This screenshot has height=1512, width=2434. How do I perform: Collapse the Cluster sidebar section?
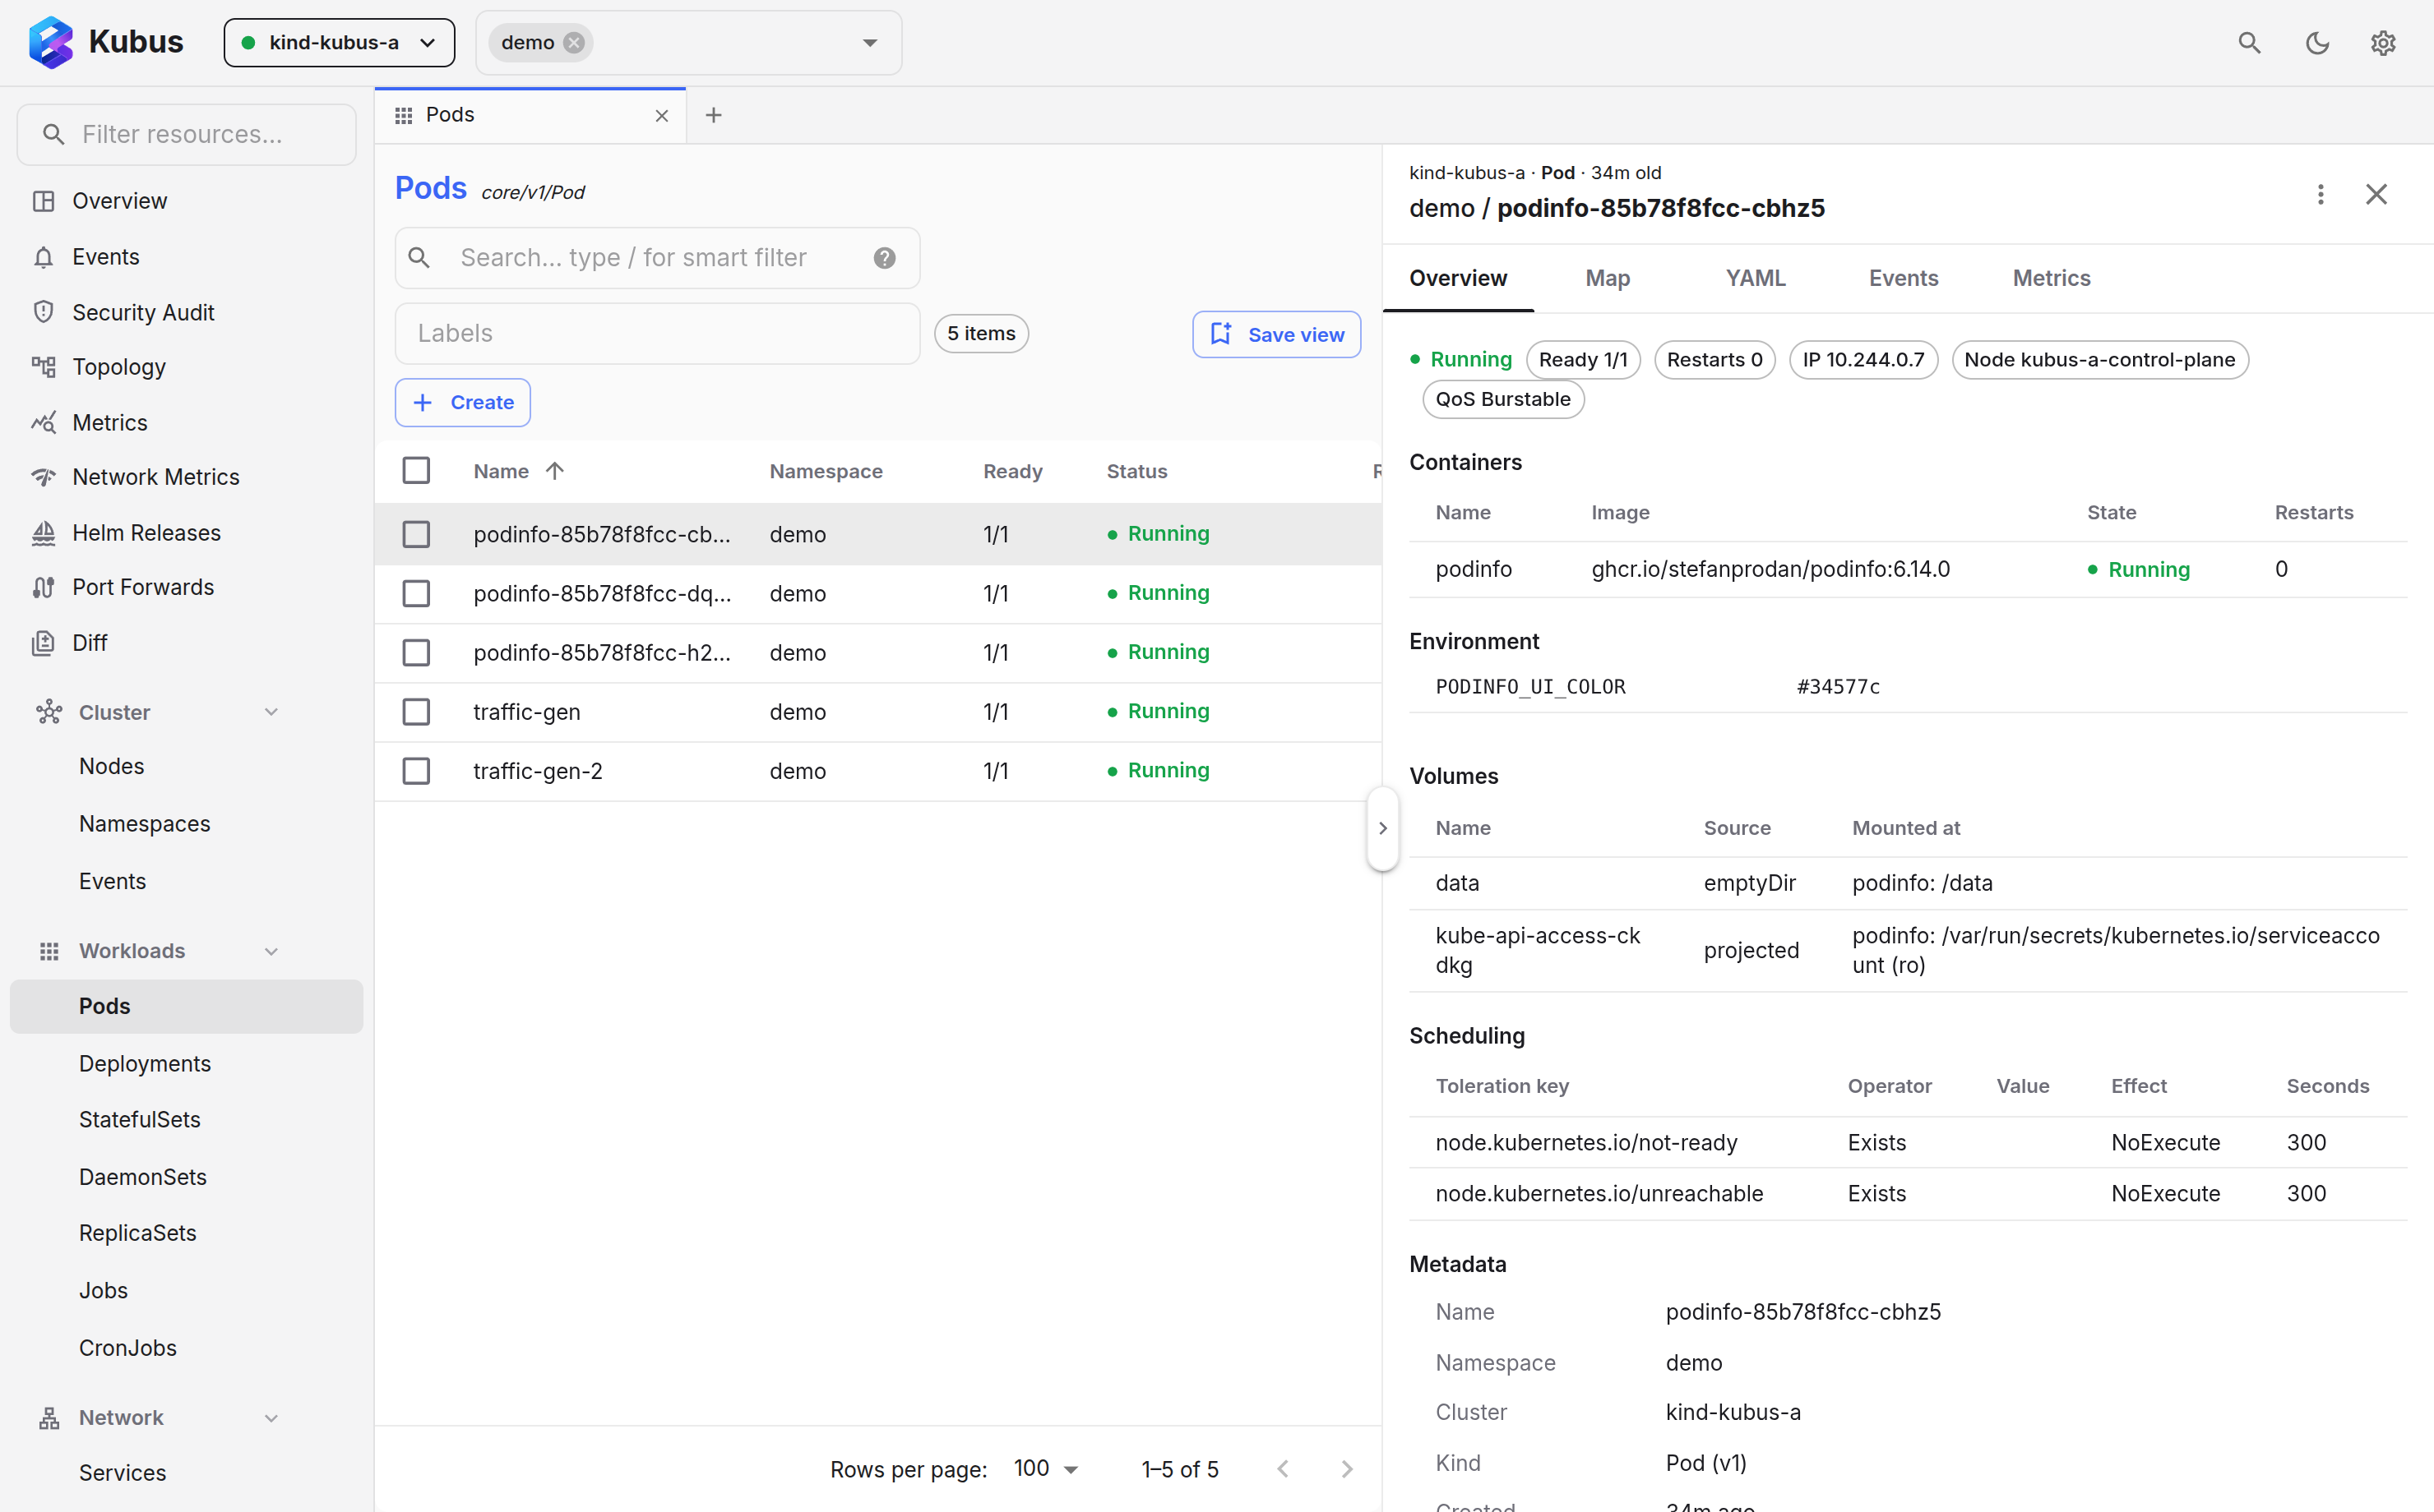pyautogui.click(x=271, y=712)
